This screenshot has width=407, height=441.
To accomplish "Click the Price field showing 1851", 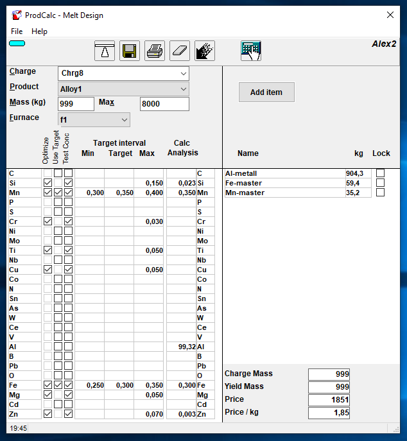I will 329,400.
